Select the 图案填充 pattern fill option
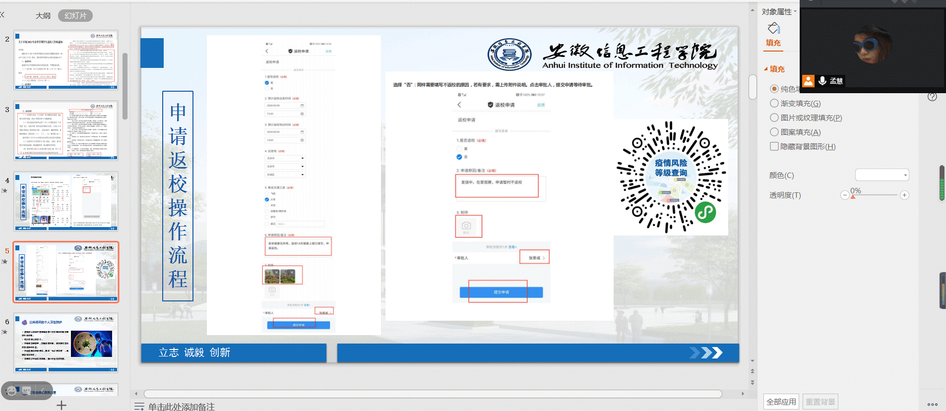Viewport: 946px width, 411px height. pyautogui.click(x=774, y=132)
